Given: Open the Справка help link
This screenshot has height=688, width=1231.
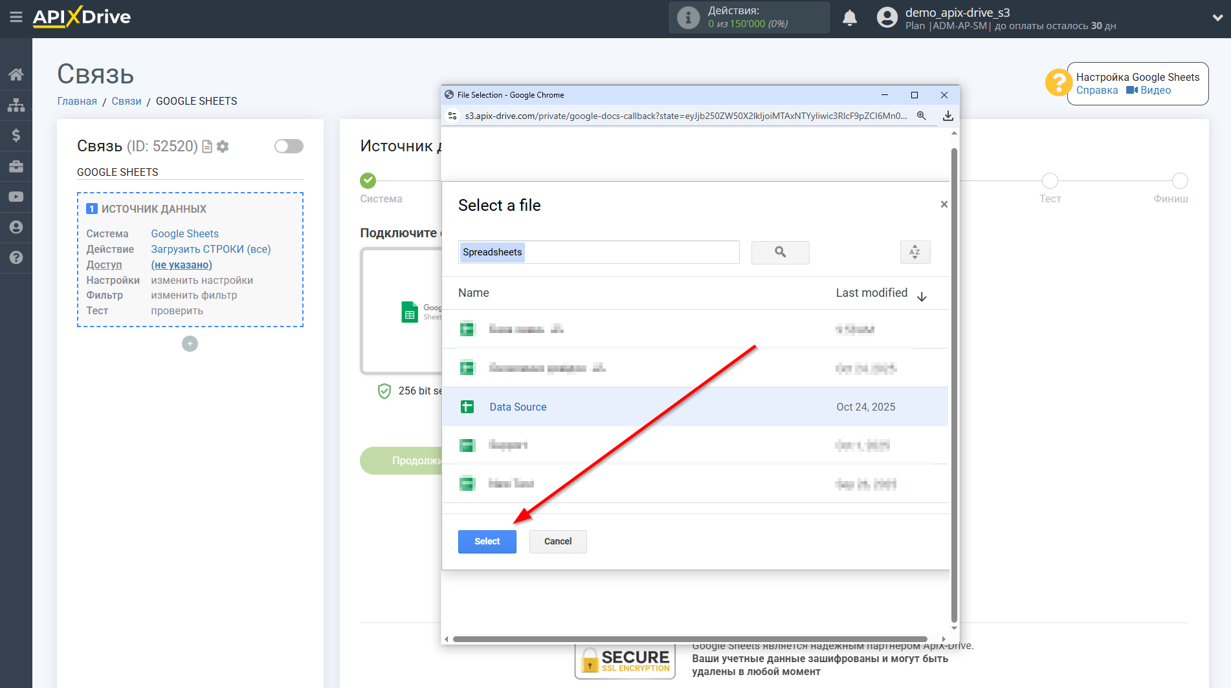Looking at the screenshot, I should point(1096,90).
